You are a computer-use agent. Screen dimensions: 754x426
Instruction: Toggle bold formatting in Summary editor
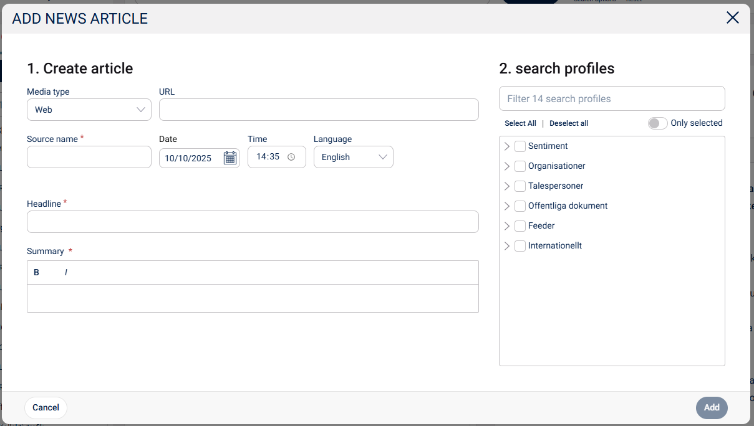(36, 272)
